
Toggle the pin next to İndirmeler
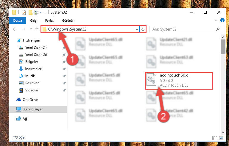click(64, 69)
